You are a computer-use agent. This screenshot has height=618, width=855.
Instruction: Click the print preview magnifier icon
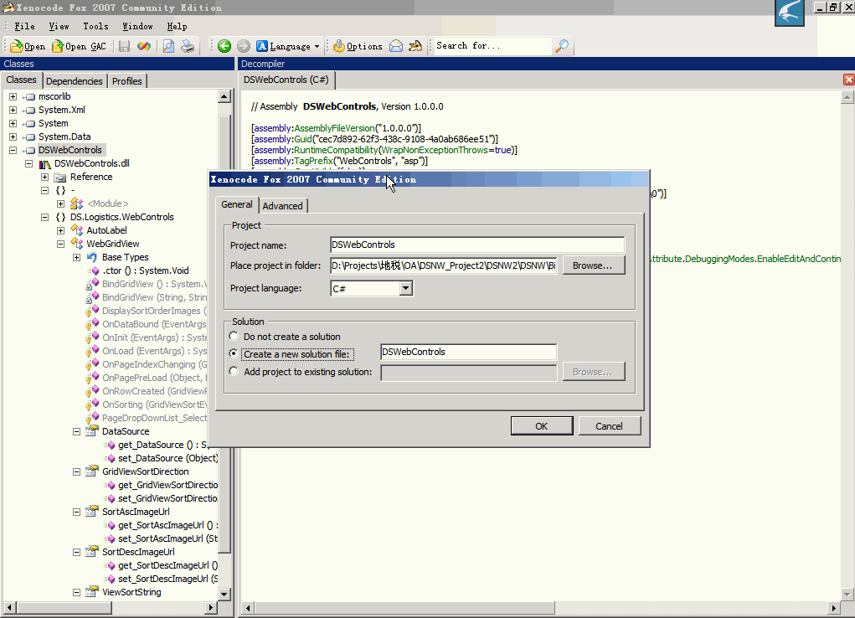[x=168, y=46]
